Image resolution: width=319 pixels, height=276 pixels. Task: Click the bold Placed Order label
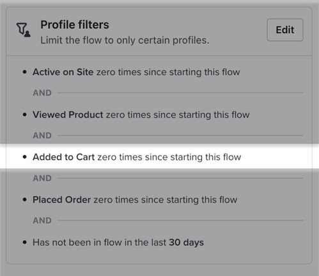tap(62, 200)
